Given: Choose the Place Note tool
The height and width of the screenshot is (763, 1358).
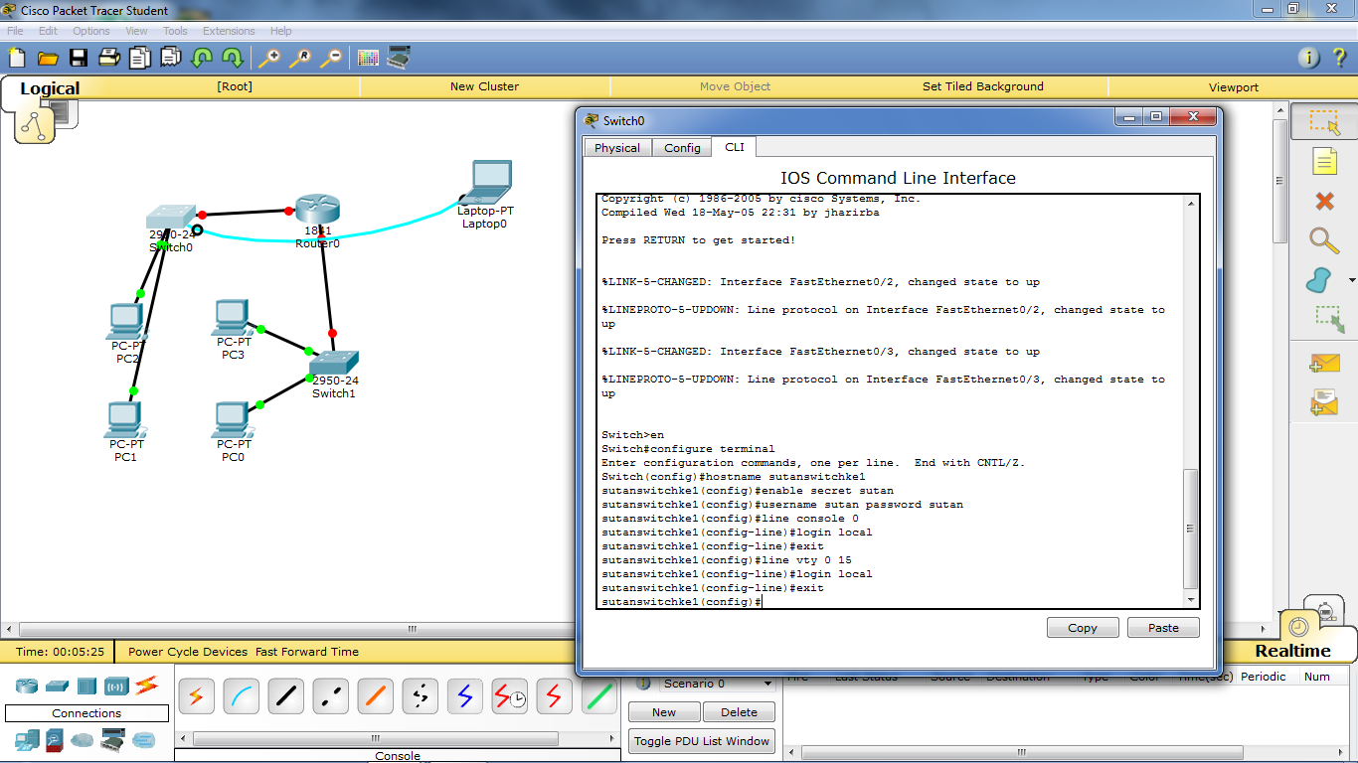Looking at the screenshot, I should click(1324, 161).
